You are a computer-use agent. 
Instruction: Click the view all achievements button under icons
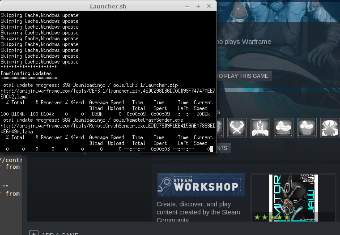tap(224, 148)
